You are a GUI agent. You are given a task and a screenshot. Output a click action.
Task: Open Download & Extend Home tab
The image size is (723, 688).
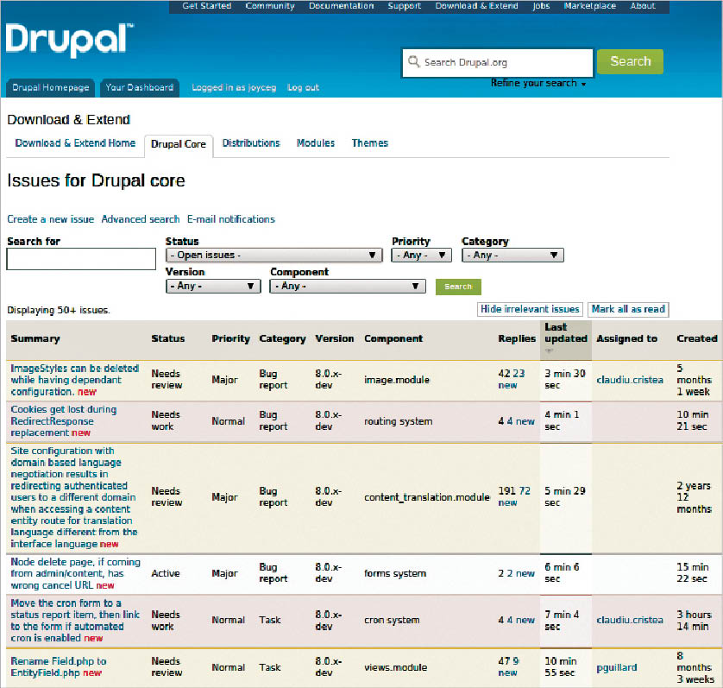[x=75, y=143]
